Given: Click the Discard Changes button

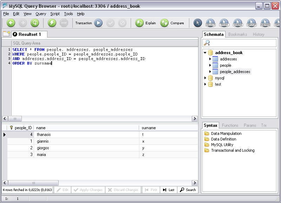Looking at the screenshot, I should pos(123,190).
